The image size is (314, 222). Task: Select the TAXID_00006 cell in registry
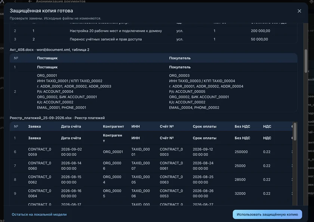[x=141, y=193]
